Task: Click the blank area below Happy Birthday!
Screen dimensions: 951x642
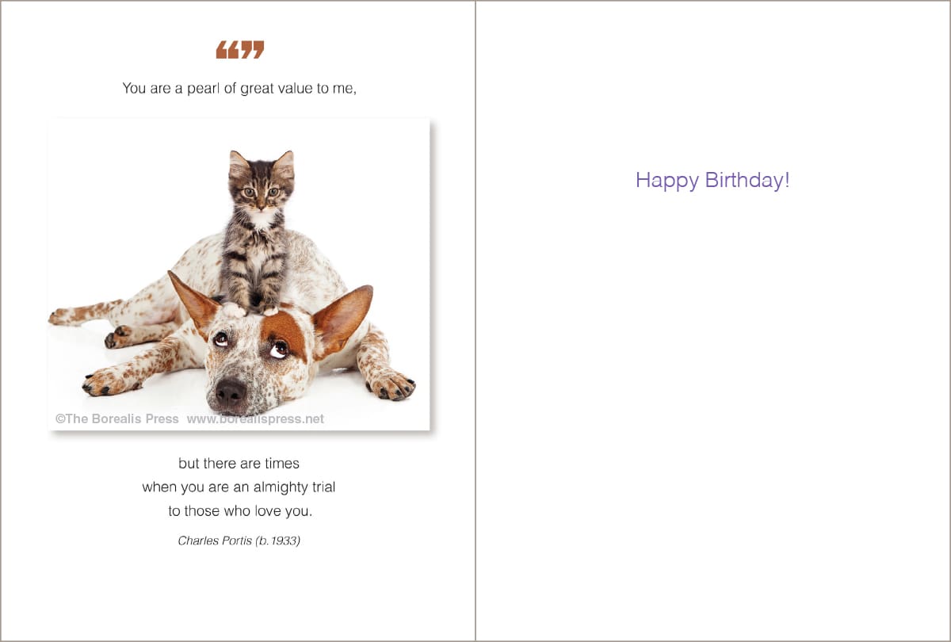Action: click(x=712, y=412)
